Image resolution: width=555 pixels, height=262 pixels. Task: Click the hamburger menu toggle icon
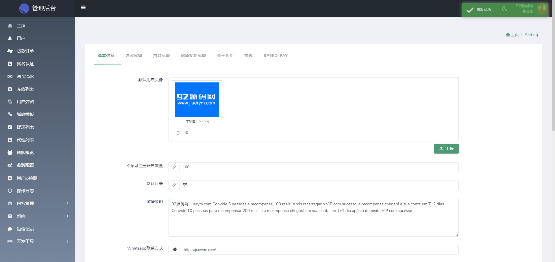tap(83, 8)
